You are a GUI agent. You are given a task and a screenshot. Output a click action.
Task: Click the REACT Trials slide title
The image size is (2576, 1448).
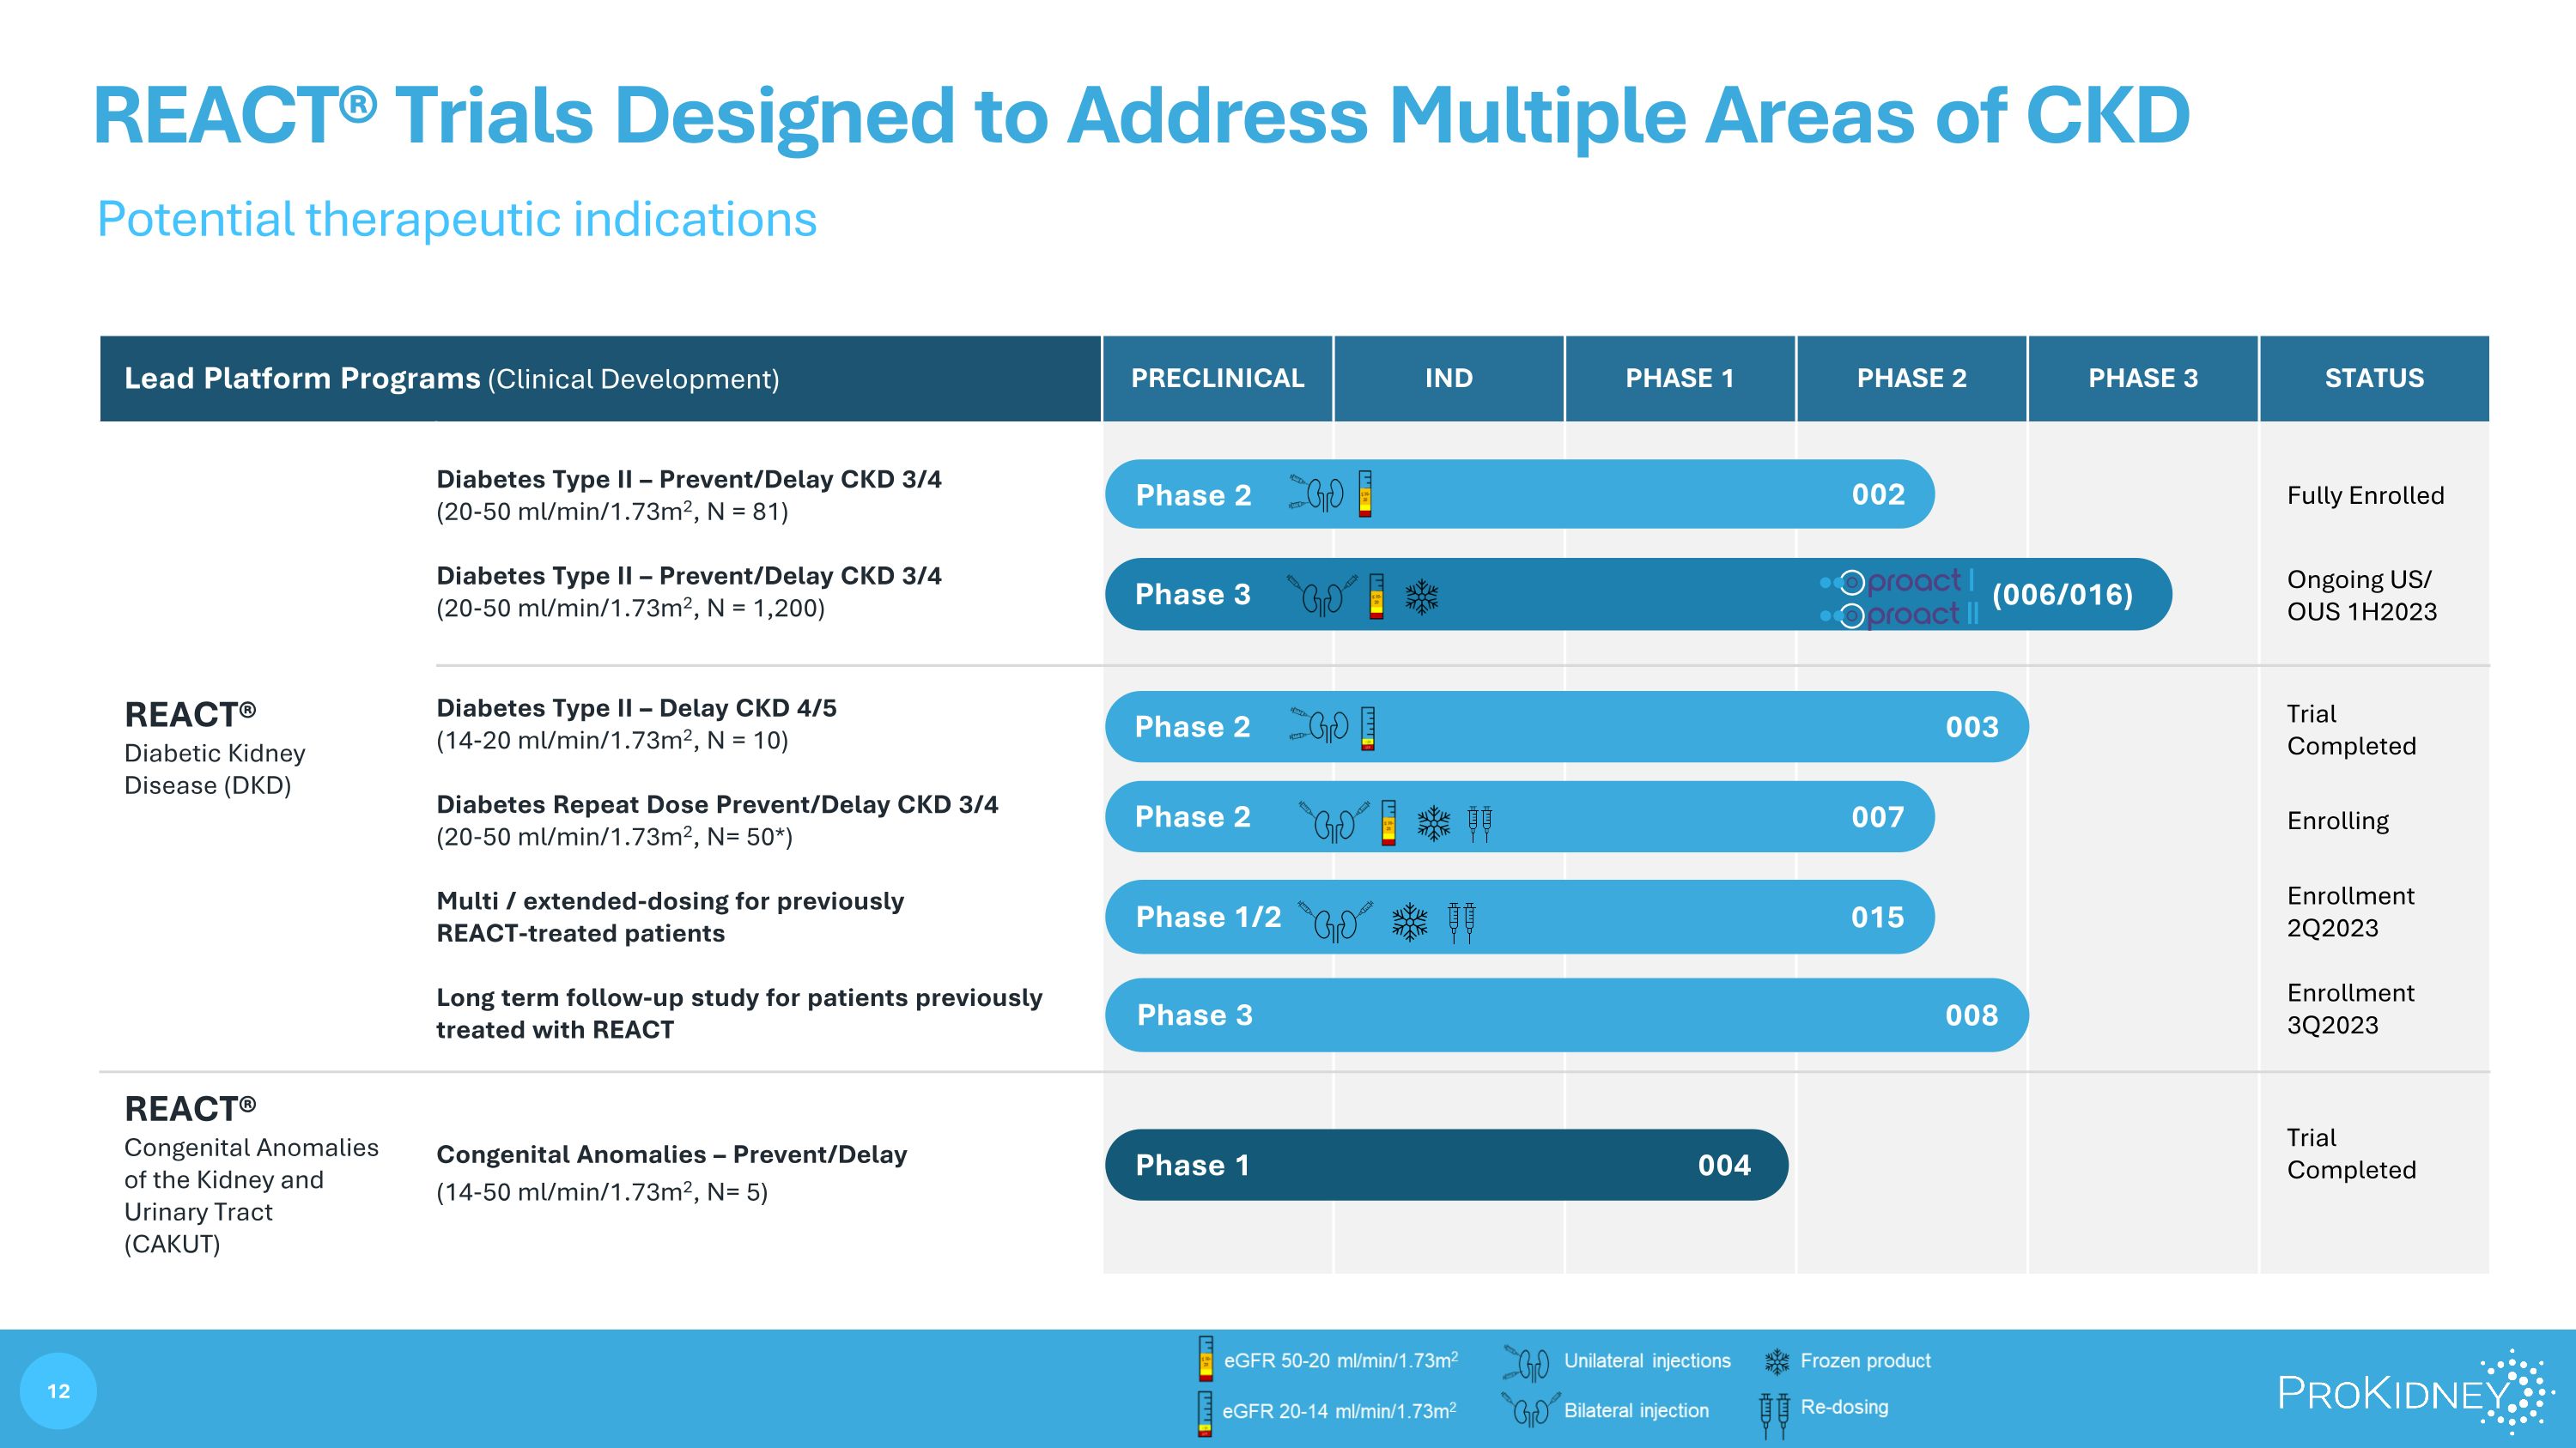[x=1141, y=116]
